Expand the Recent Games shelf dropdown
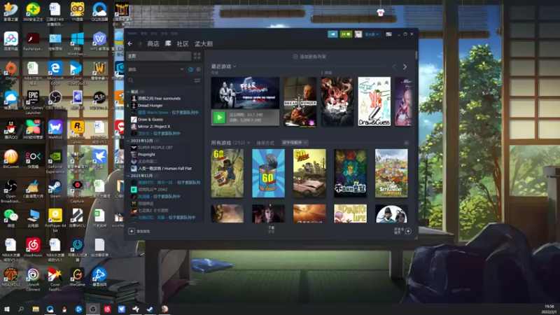 234,66
